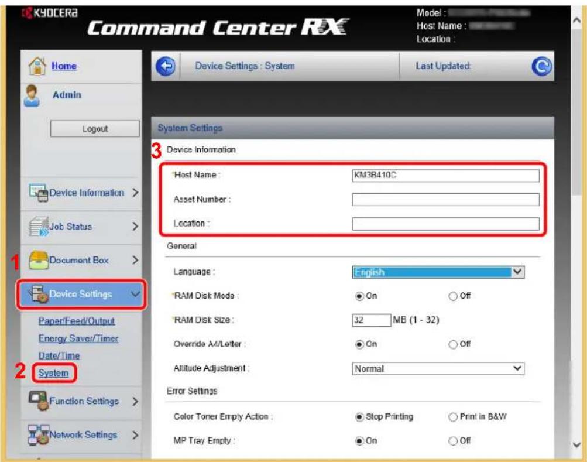
Task: Select Device Settings menu item
Action: (x=81, y=294)
